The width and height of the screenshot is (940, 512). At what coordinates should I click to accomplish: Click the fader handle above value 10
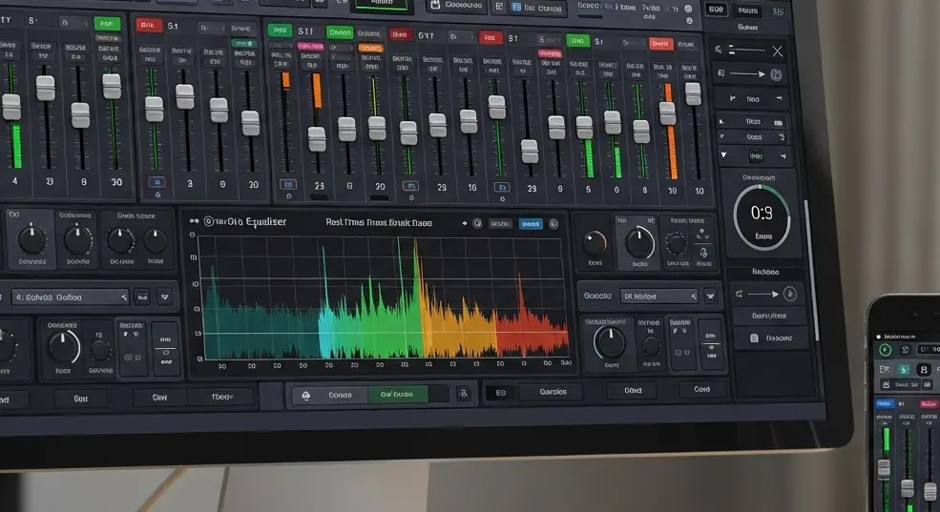pyautogui.click(x=693, y=94)
